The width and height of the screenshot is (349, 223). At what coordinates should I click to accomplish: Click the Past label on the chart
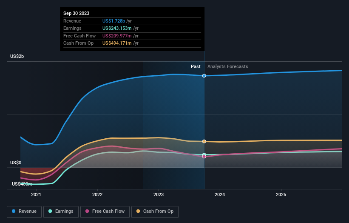(196, 66)
